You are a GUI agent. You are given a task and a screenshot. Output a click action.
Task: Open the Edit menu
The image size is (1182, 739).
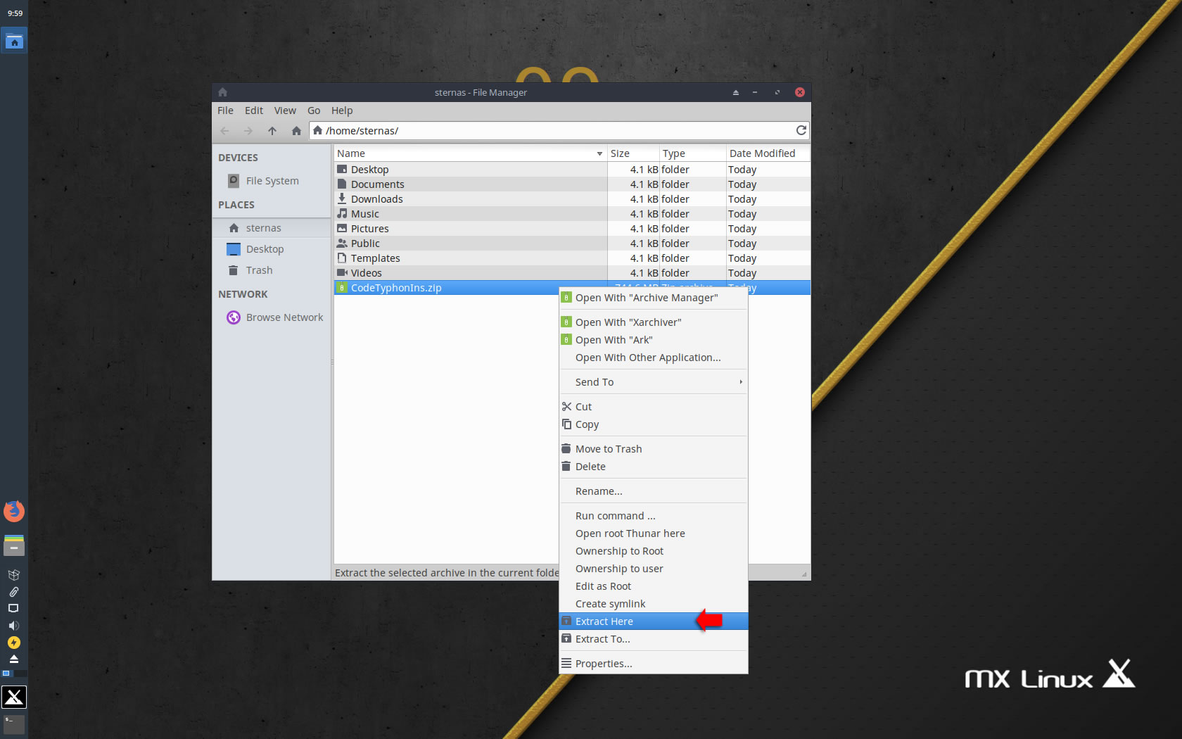254,110
